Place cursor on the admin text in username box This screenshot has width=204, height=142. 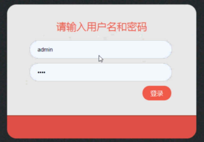[x=45, y=50]
